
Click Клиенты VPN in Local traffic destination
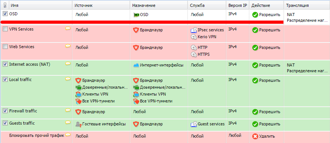click(153, 94)
